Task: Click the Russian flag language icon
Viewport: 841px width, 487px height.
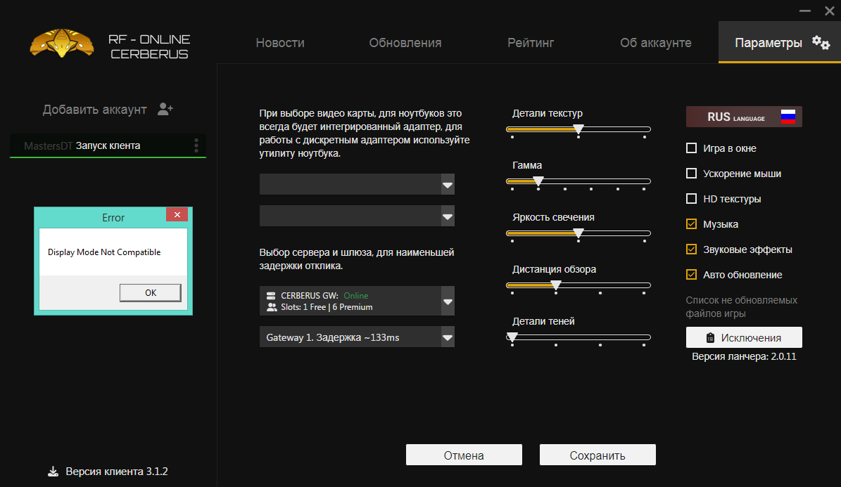Action: (x=788, y=117)
